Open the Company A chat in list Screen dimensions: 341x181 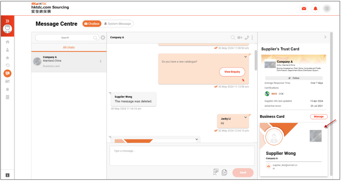point(69,62)
